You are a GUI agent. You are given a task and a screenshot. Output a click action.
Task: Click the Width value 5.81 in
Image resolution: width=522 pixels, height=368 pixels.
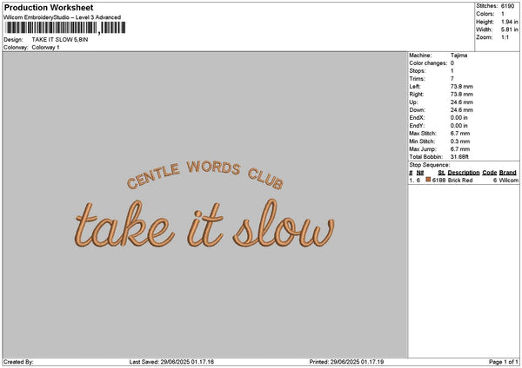509,30
